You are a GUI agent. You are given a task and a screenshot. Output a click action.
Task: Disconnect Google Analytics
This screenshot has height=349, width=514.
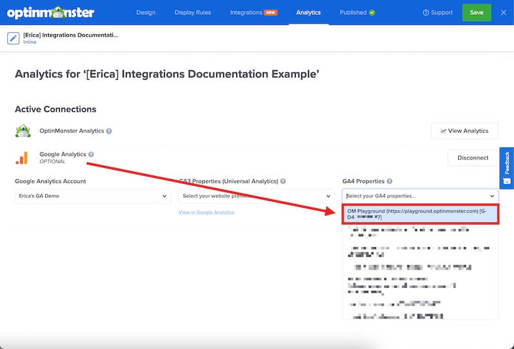click(x=473, y=157)
